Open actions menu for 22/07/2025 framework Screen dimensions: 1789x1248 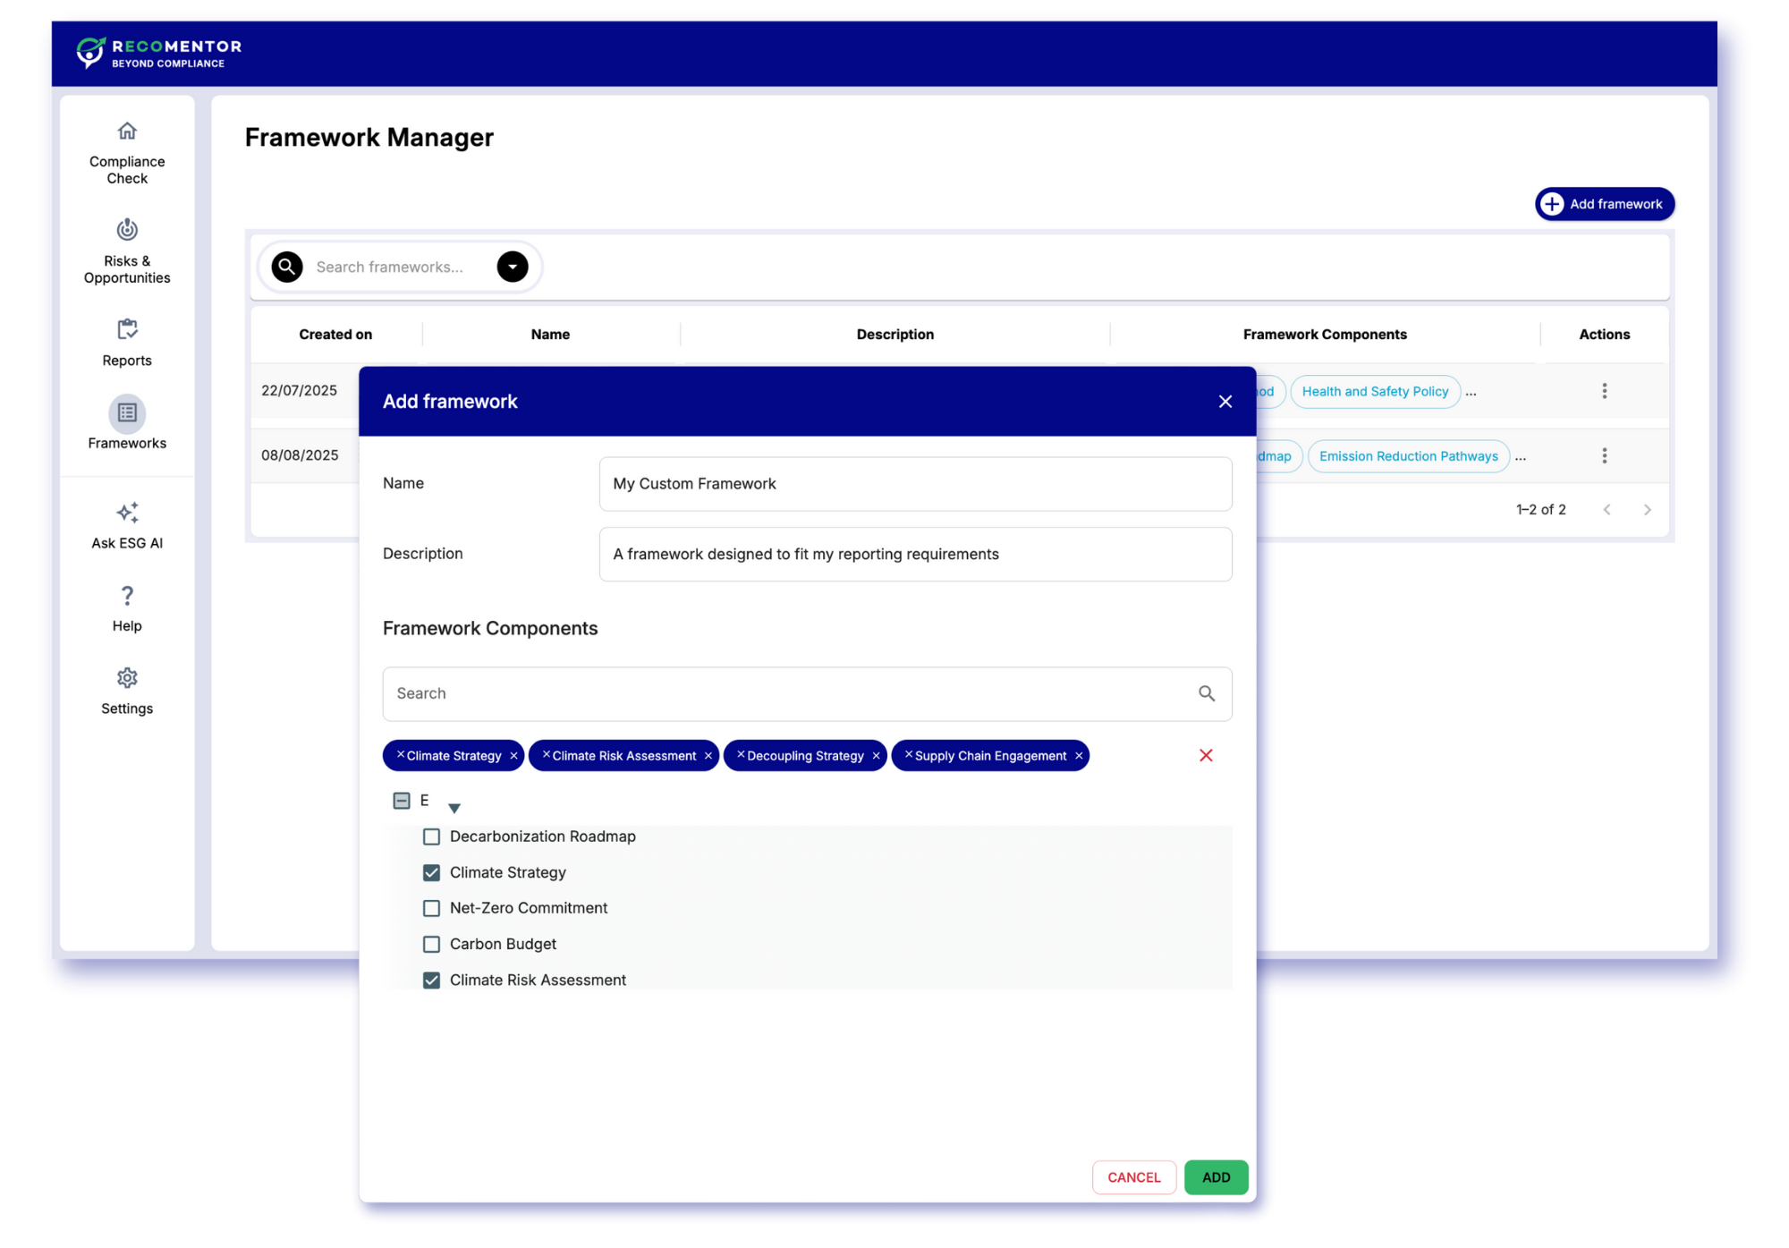(1604, 391)
